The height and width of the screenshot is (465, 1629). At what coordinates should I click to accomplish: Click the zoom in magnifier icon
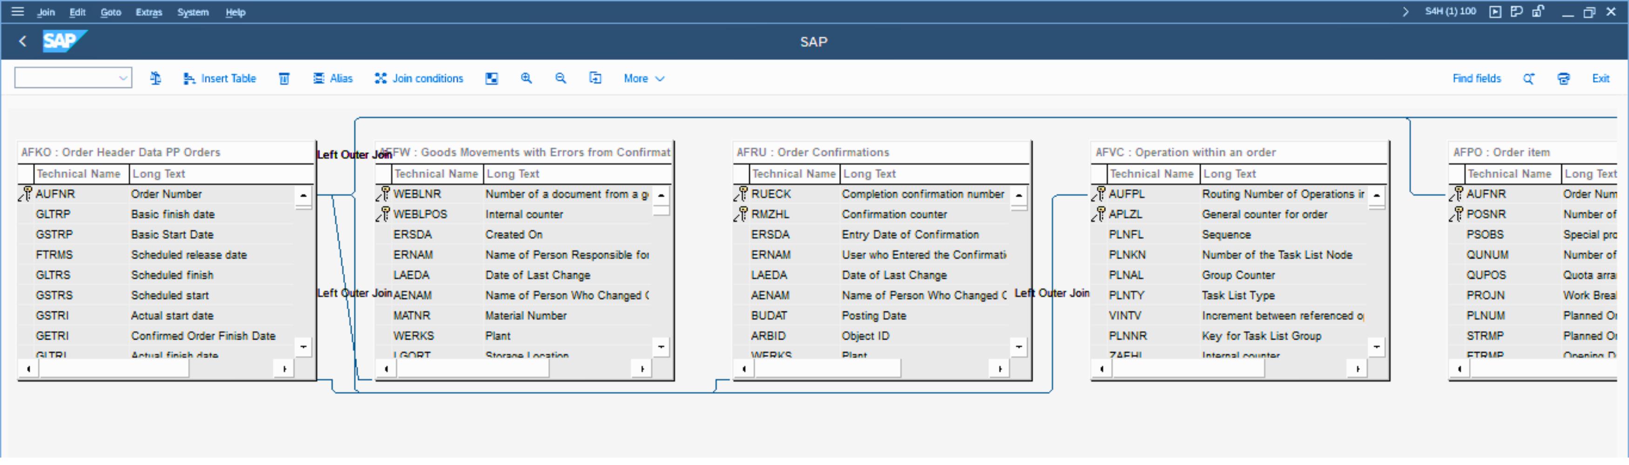[526, 78]
